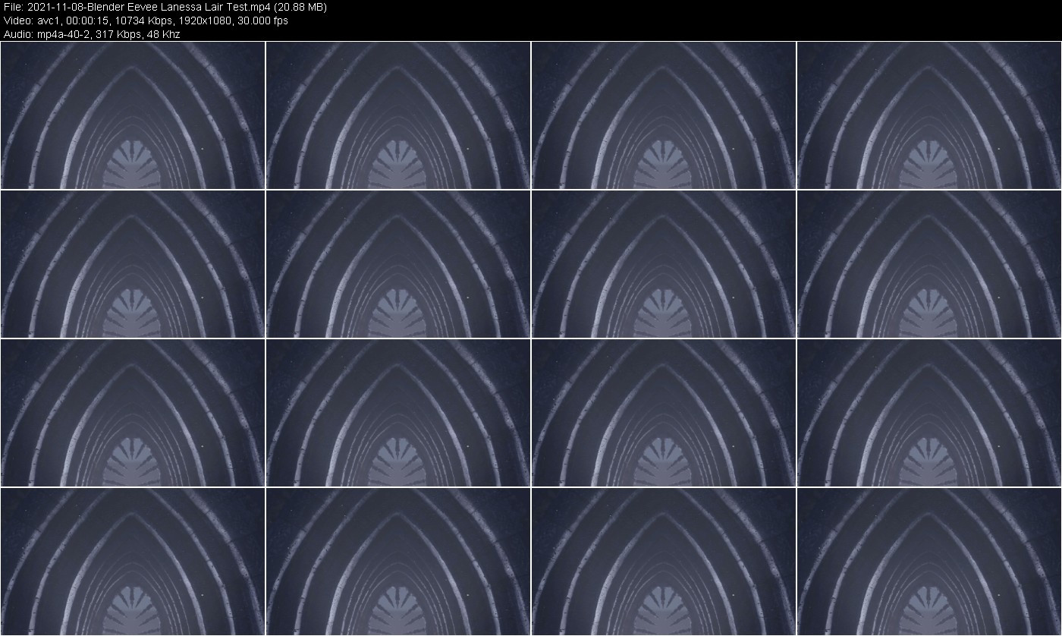Pick the second thumbnail in the third row
Viewport: 1062px width, 636px height.
(x=398, y=412)
